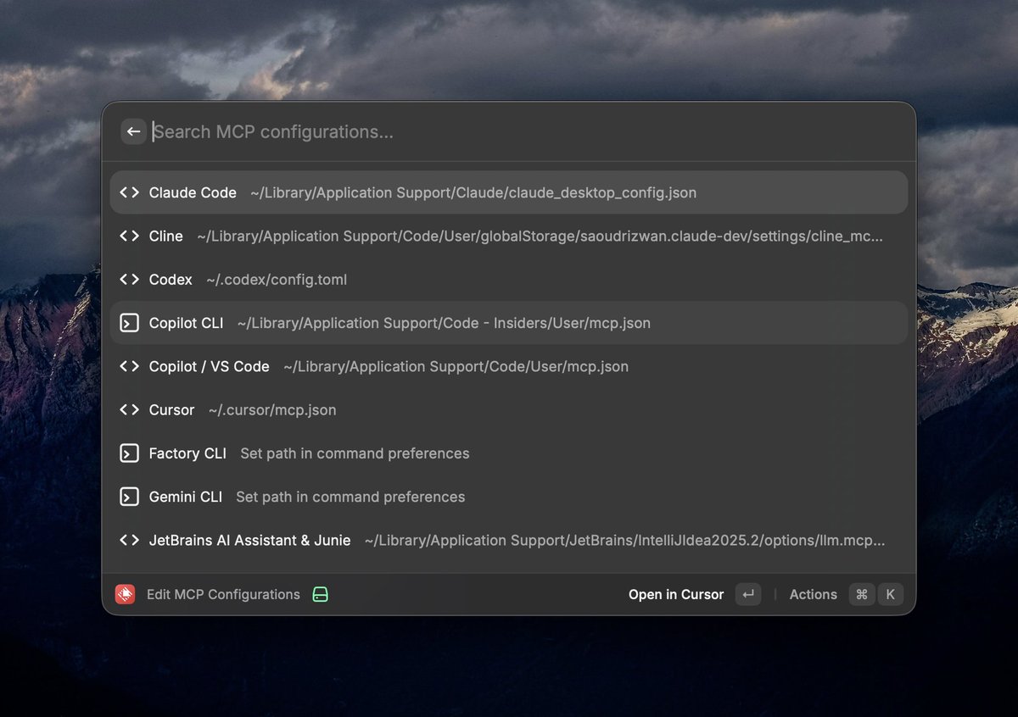
Task: Click the K key badge
Action: pyautogui.click(x=890, y=594)
